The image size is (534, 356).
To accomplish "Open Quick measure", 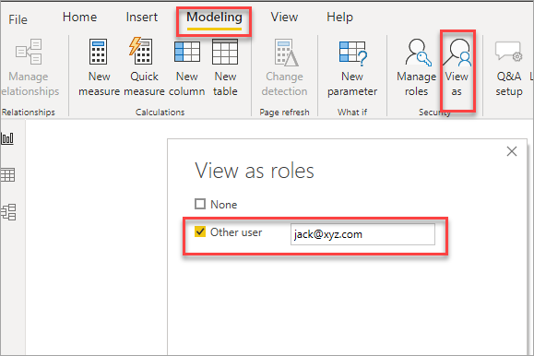I will point(144,67).
